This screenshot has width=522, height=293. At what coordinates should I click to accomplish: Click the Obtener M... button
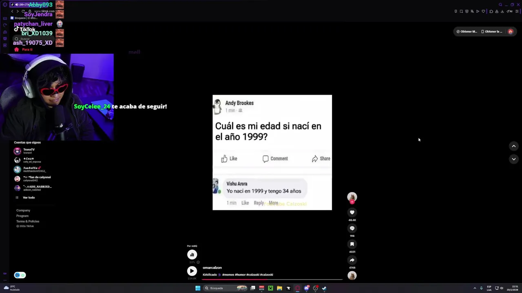467,31
